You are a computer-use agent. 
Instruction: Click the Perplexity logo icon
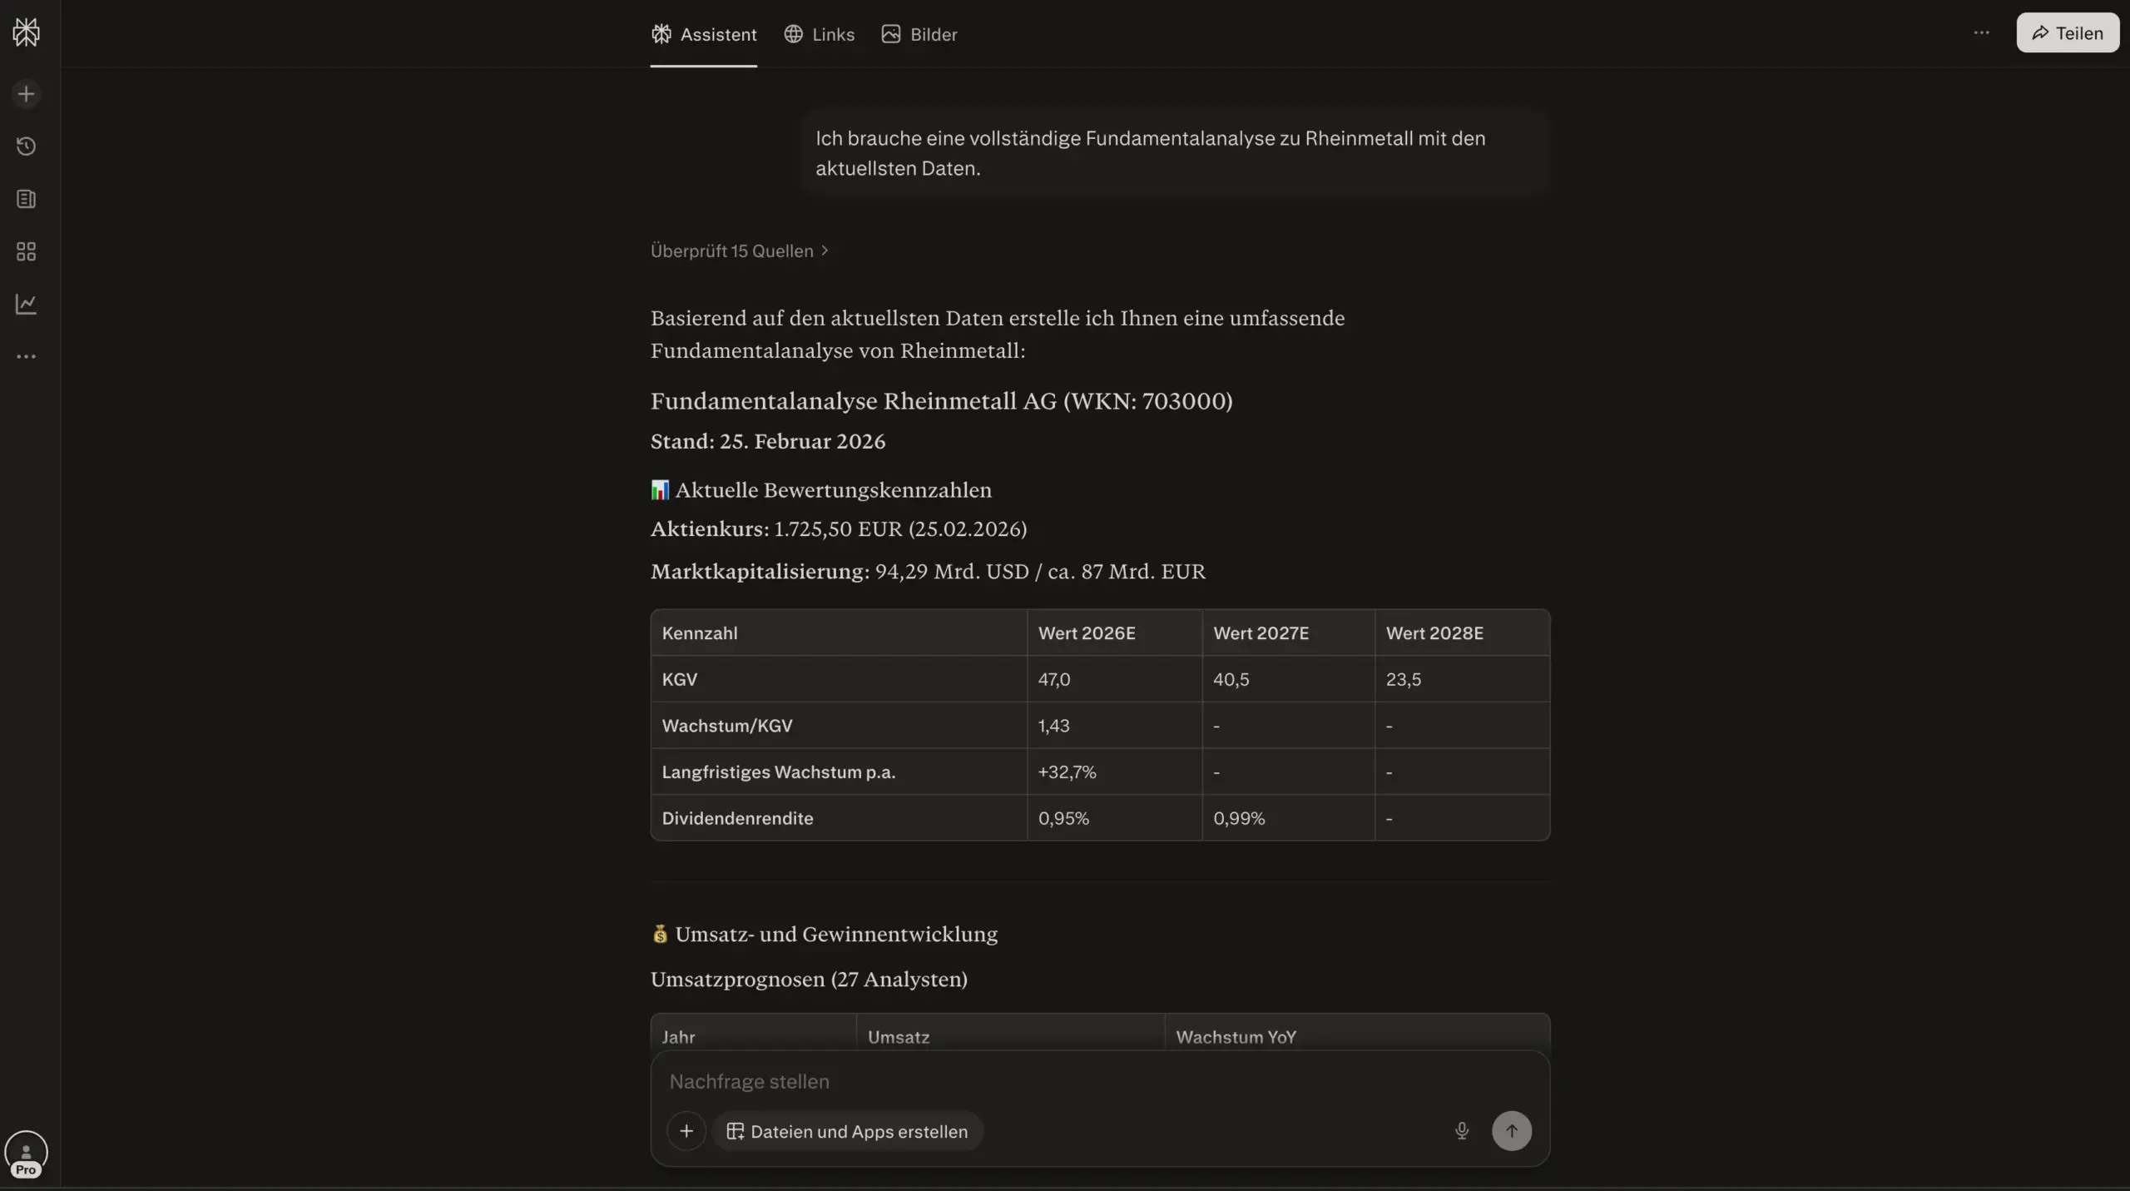tap(26, 32)
